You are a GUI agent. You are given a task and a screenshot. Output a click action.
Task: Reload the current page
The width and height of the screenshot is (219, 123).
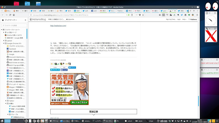pyautogui.click(x=10, y=15)
